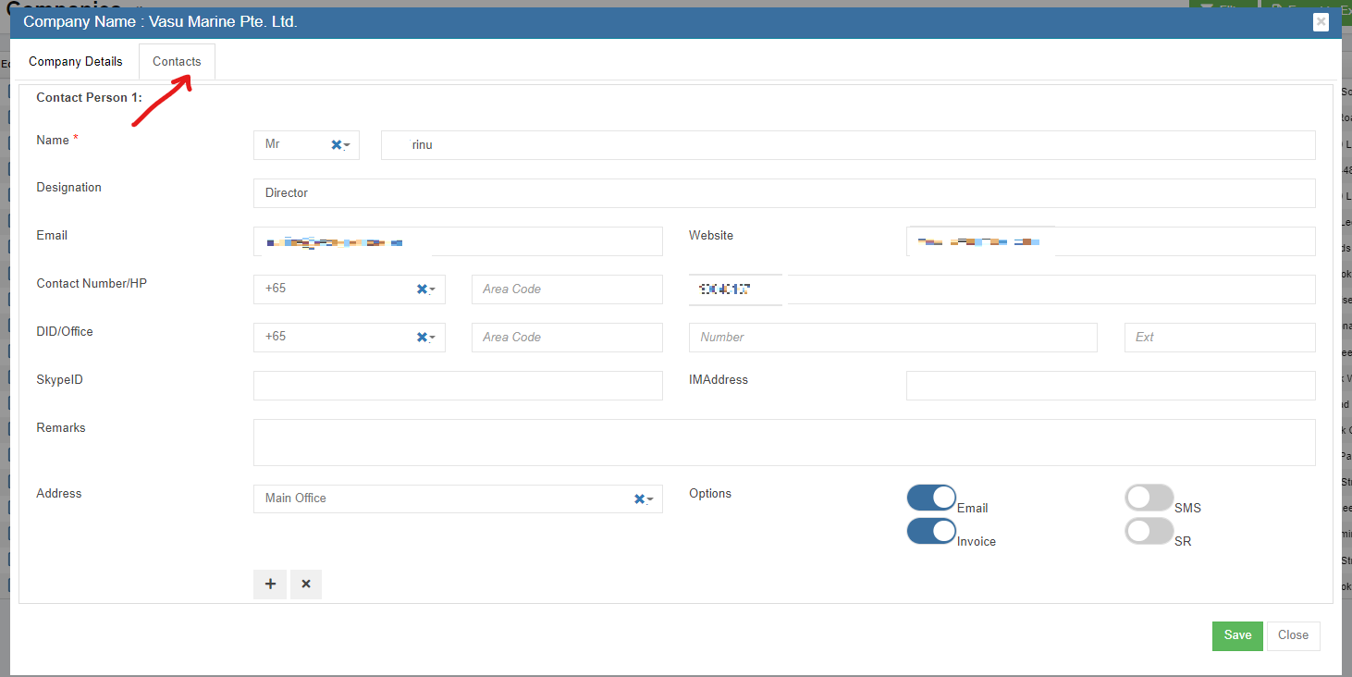Clear the Contact Number country code
Image resolution: width=1352 pixels, height=677 pixels.
pos(422,289)
